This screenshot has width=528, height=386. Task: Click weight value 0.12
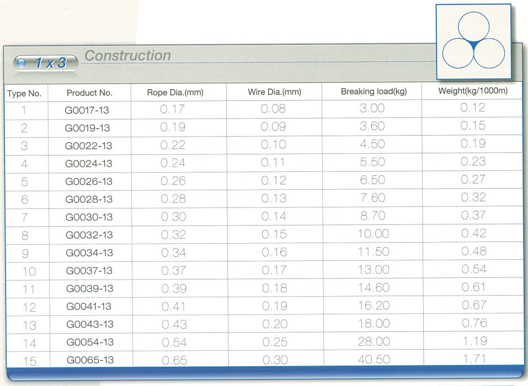(x=473, y=108)
